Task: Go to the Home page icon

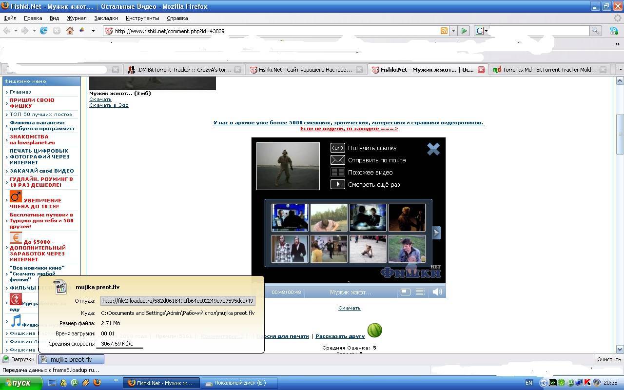Action: [x=70, y=31]
